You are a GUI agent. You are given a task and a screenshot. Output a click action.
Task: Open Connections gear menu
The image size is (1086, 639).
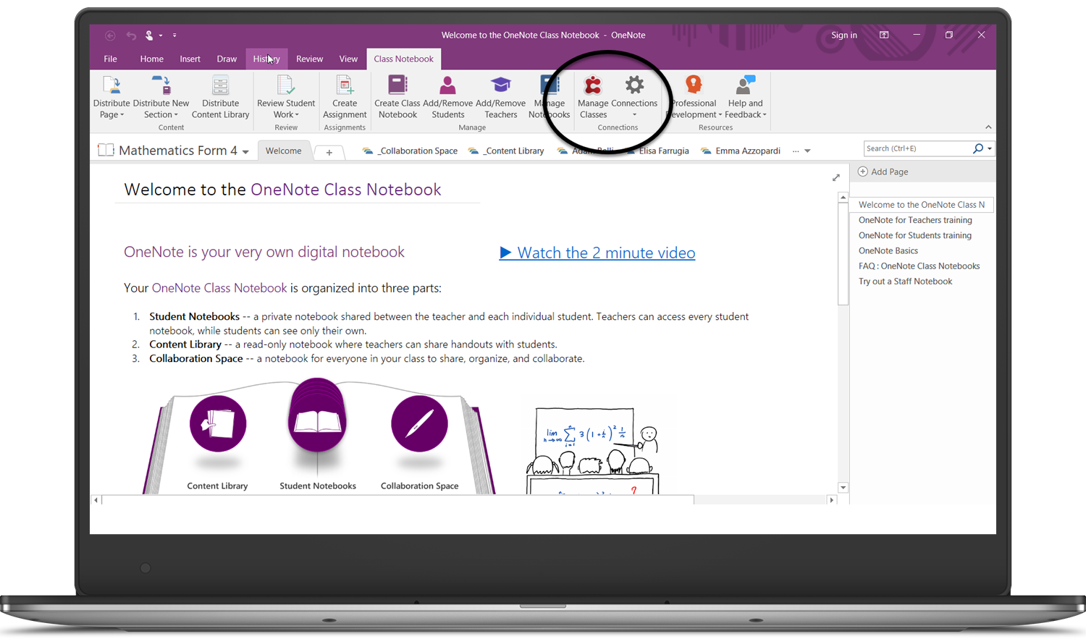(x=634, y=98)
